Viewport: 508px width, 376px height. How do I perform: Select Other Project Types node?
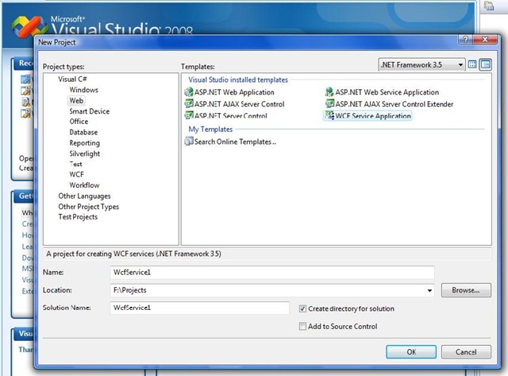coord(88,207)
